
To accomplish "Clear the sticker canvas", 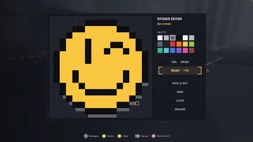I will pyautogui.click(x=180, y=101).
